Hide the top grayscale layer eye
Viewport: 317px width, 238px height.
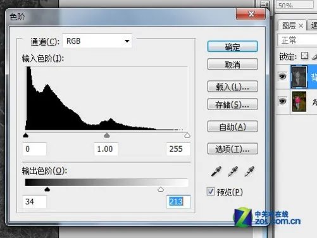282,76
